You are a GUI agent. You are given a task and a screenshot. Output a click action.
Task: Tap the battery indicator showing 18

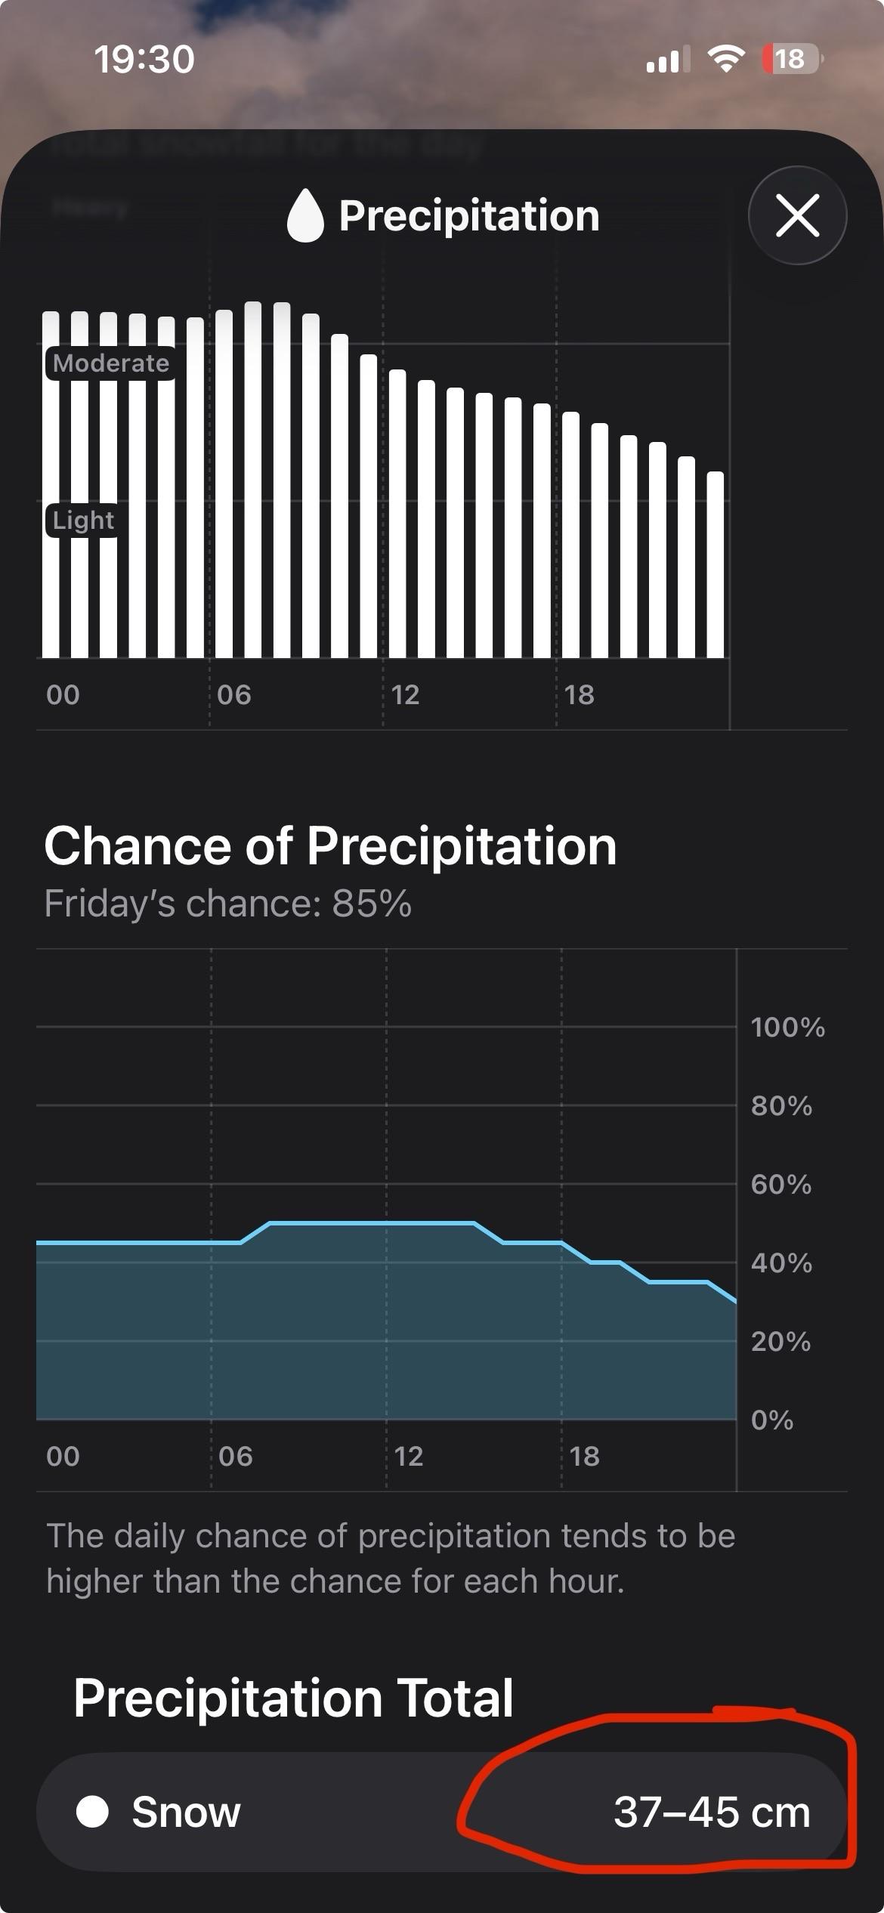click(x=791, y=59)
